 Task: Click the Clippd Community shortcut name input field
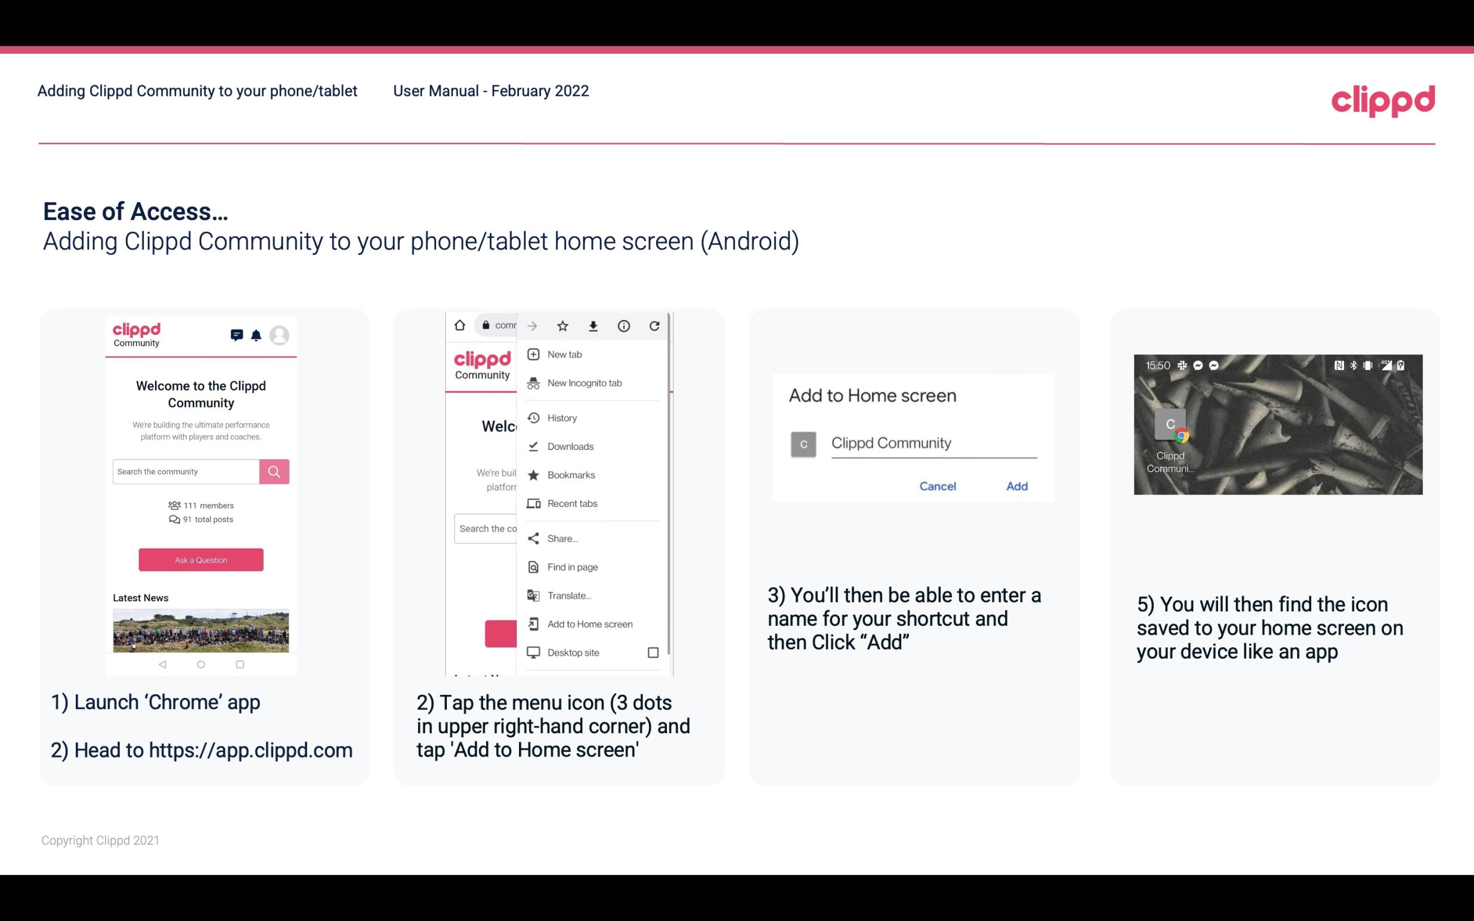932,443
